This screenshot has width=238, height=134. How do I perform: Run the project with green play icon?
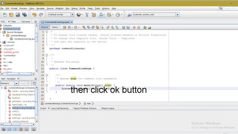click(101, 15)
